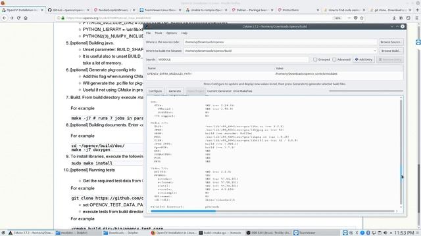The image size is (421, 236).
Task: Switch to the Downloads Dolphin taskbar entry
Action: point(126,233)
